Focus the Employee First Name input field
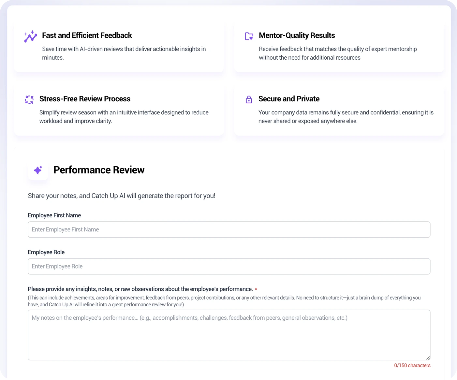Screen dimensions: 457x380 229,229
